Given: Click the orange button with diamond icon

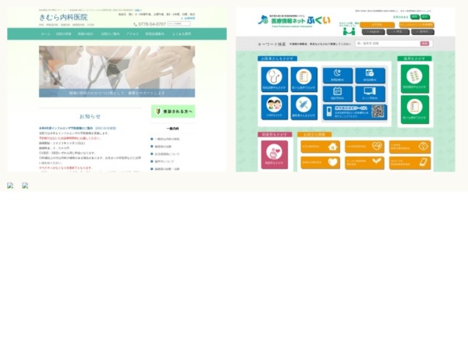Looking at the screenshot, I should click(x=409, y=147).
